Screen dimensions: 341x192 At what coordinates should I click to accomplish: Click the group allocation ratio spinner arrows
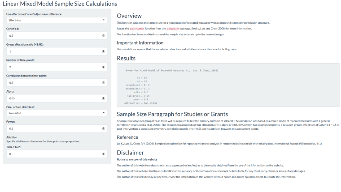click(x=104, y=51)
